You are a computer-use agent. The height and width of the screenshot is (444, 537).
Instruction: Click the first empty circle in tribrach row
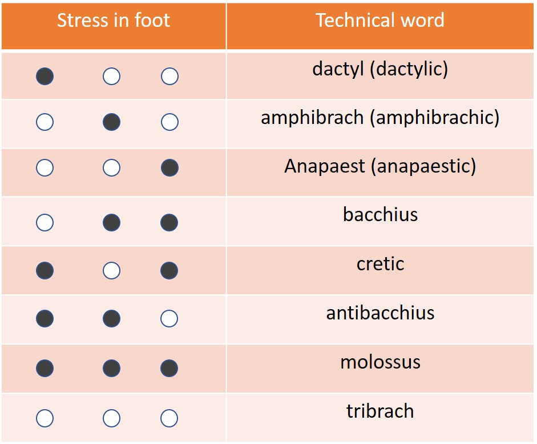[x=45, y=418]
